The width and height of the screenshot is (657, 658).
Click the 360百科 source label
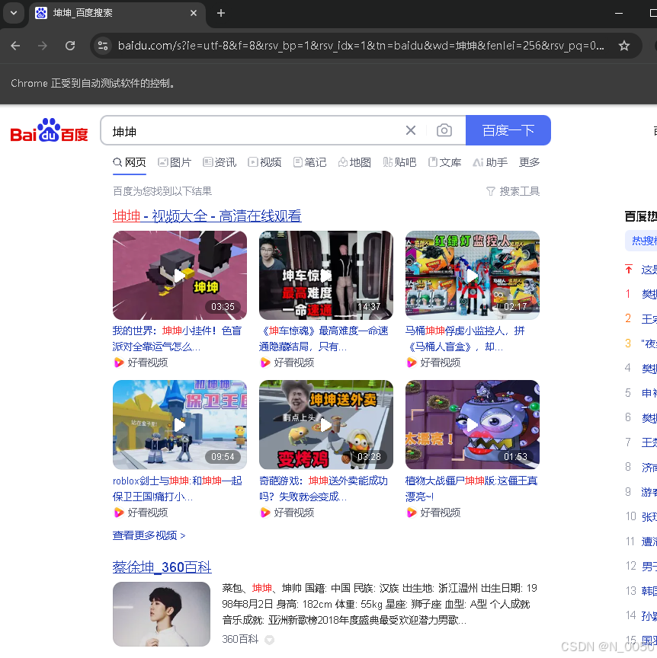point(240,639)
